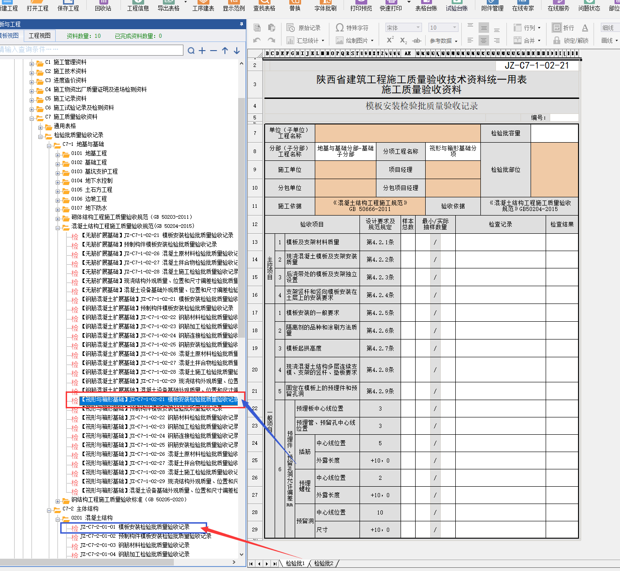This screenshot has width=620, height=571.
Task: Open the 细线 line style combo box
Action: pos(610,28)
